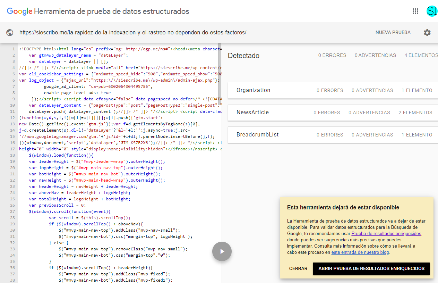Click 'Esta herramienta dejará de estar disponible' heading
Screen dimensions: 438x283
point(343,208)
